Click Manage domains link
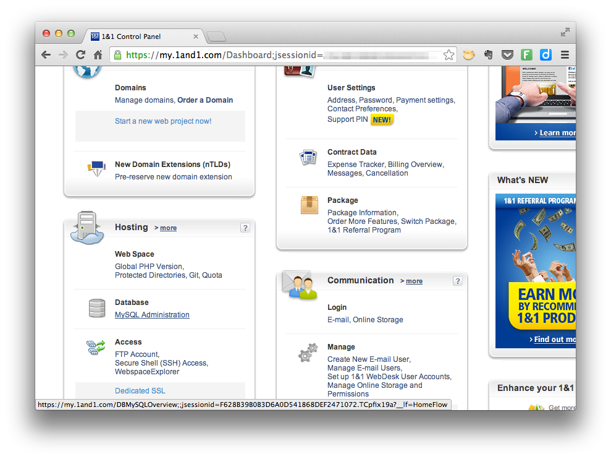The height and width of the screenshot is (459, 611). tap(144, 100)
